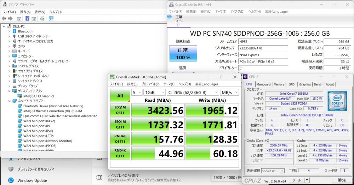Viewport: 354px width, 185px height.
Task: Click the Back arrow in Device Manager toolbar
Action: pyautogui.click(x=4, y=18)
